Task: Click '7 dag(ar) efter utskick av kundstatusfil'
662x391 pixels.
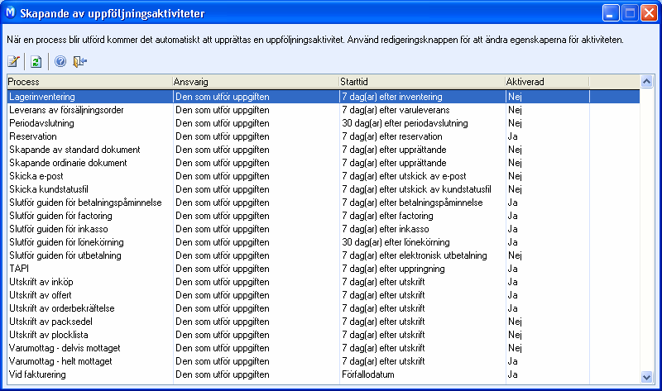Action: (416, 189)
